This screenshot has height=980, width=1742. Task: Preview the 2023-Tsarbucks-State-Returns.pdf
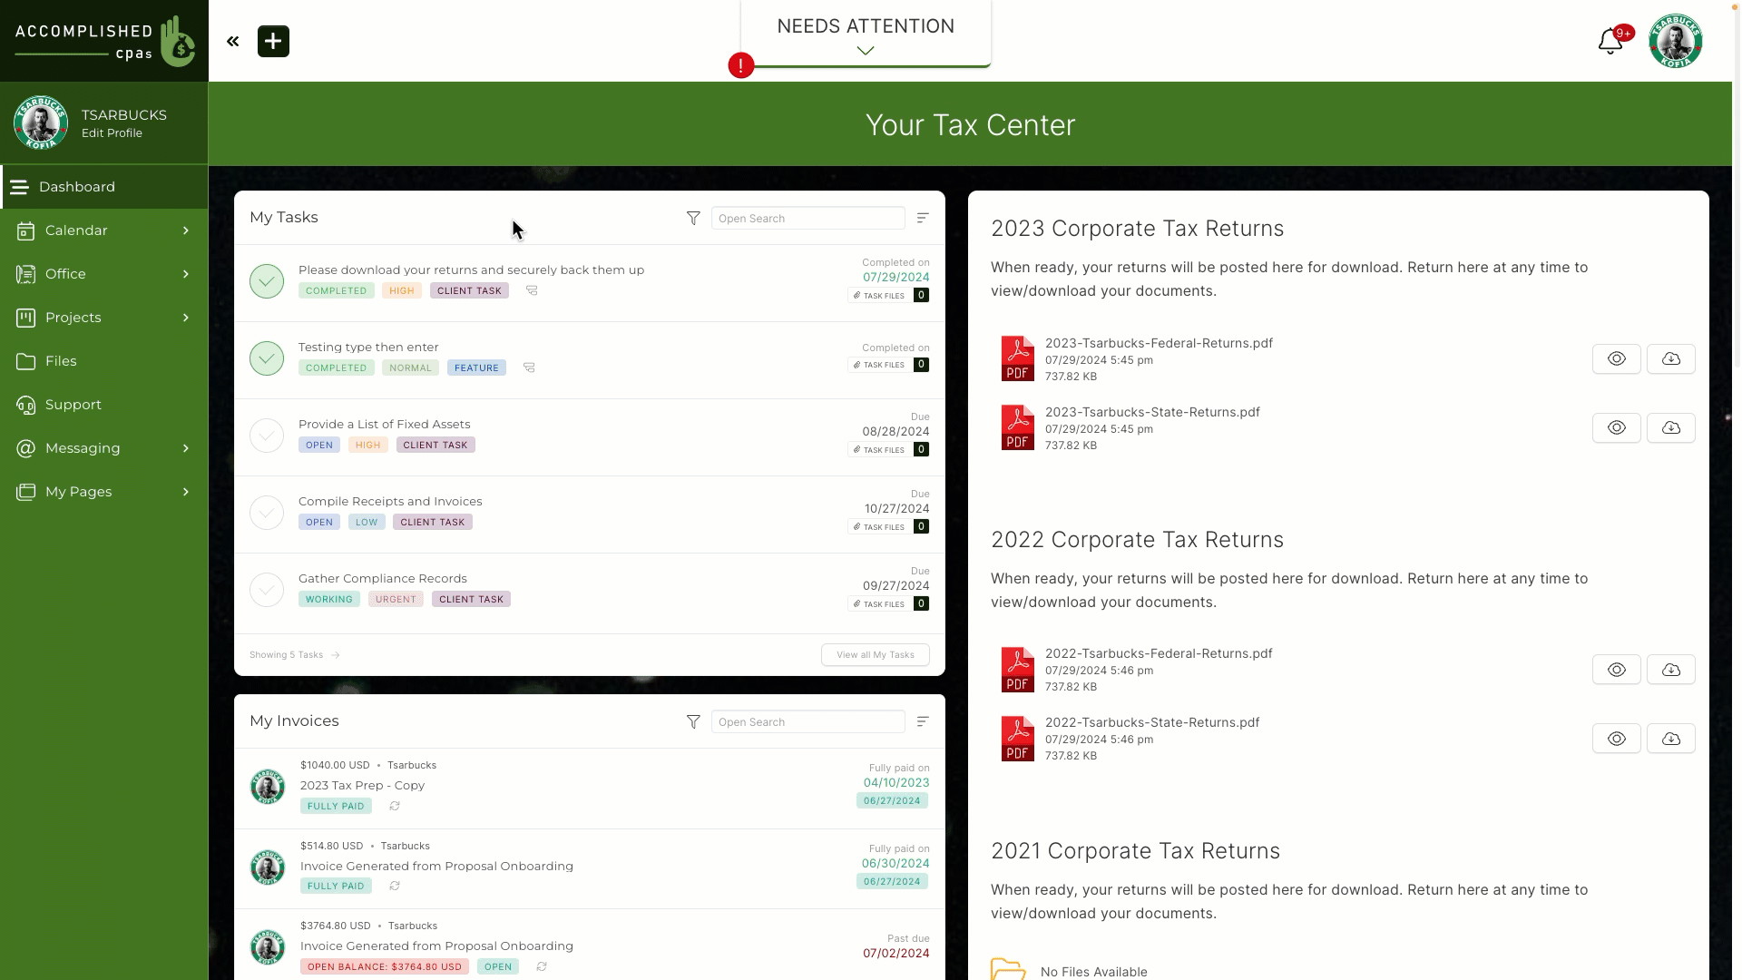1617,427
